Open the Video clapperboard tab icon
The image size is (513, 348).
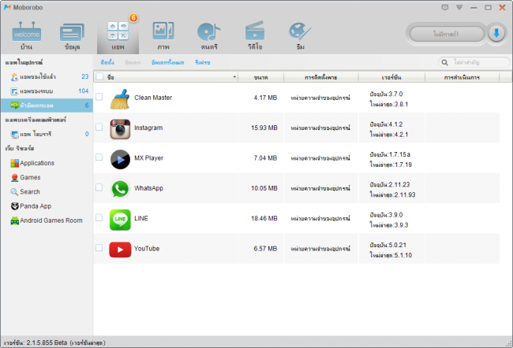[255, 31]
